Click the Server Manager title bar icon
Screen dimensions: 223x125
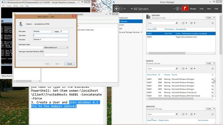click(114, 2)
